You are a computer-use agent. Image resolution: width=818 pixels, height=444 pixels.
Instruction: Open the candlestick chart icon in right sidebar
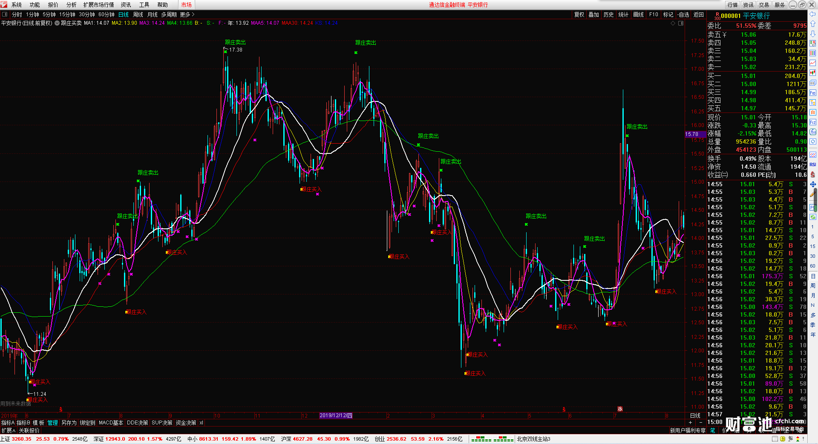(812, 72)
